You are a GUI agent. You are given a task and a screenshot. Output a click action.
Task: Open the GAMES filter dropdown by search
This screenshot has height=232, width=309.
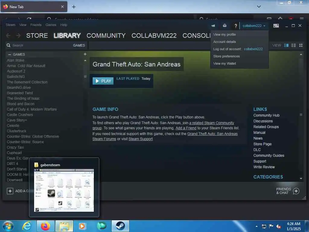[x=79, y=45]
